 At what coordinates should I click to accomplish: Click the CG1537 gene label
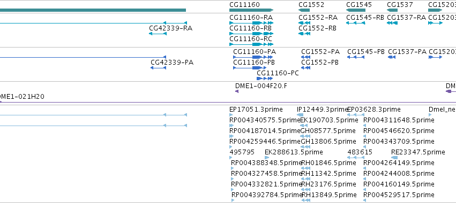(400, 5)
